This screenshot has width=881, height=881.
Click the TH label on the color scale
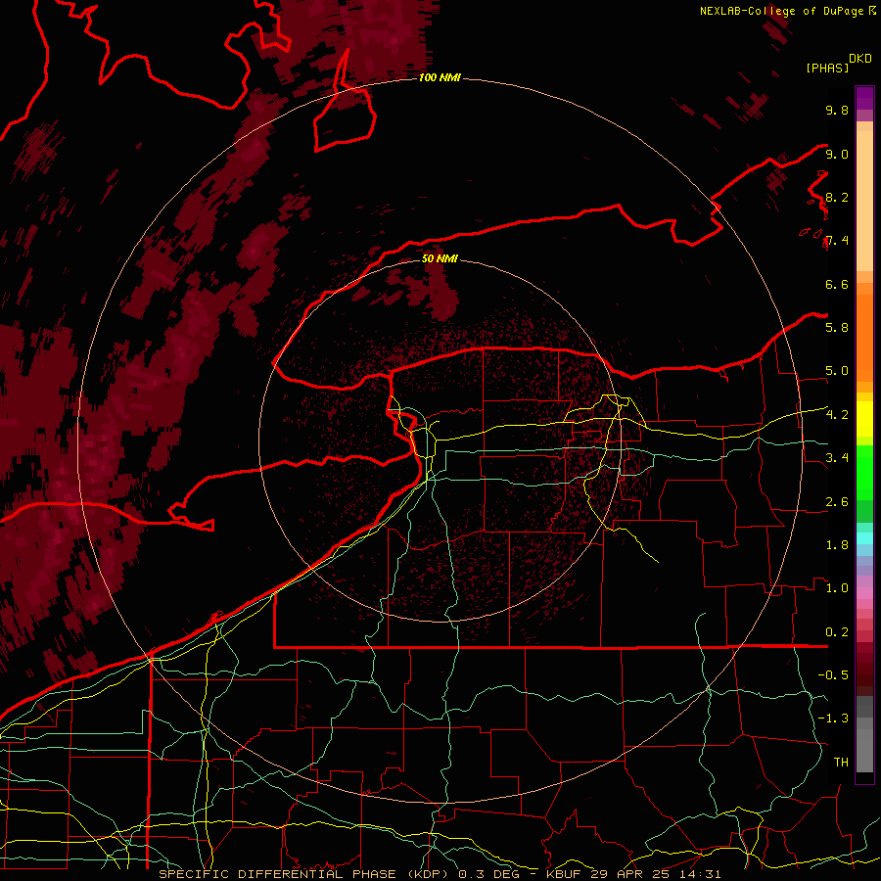(x=841, y=762)
